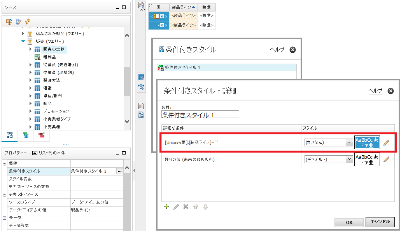401x231 pixels.
Task: Click the diamond-arrows icon in middle vertical toolbar
Action: [141, 87]
